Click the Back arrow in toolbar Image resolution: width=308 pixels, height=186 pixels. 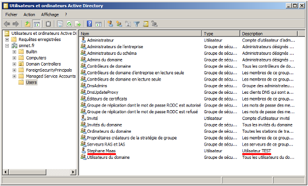(7, 24)
